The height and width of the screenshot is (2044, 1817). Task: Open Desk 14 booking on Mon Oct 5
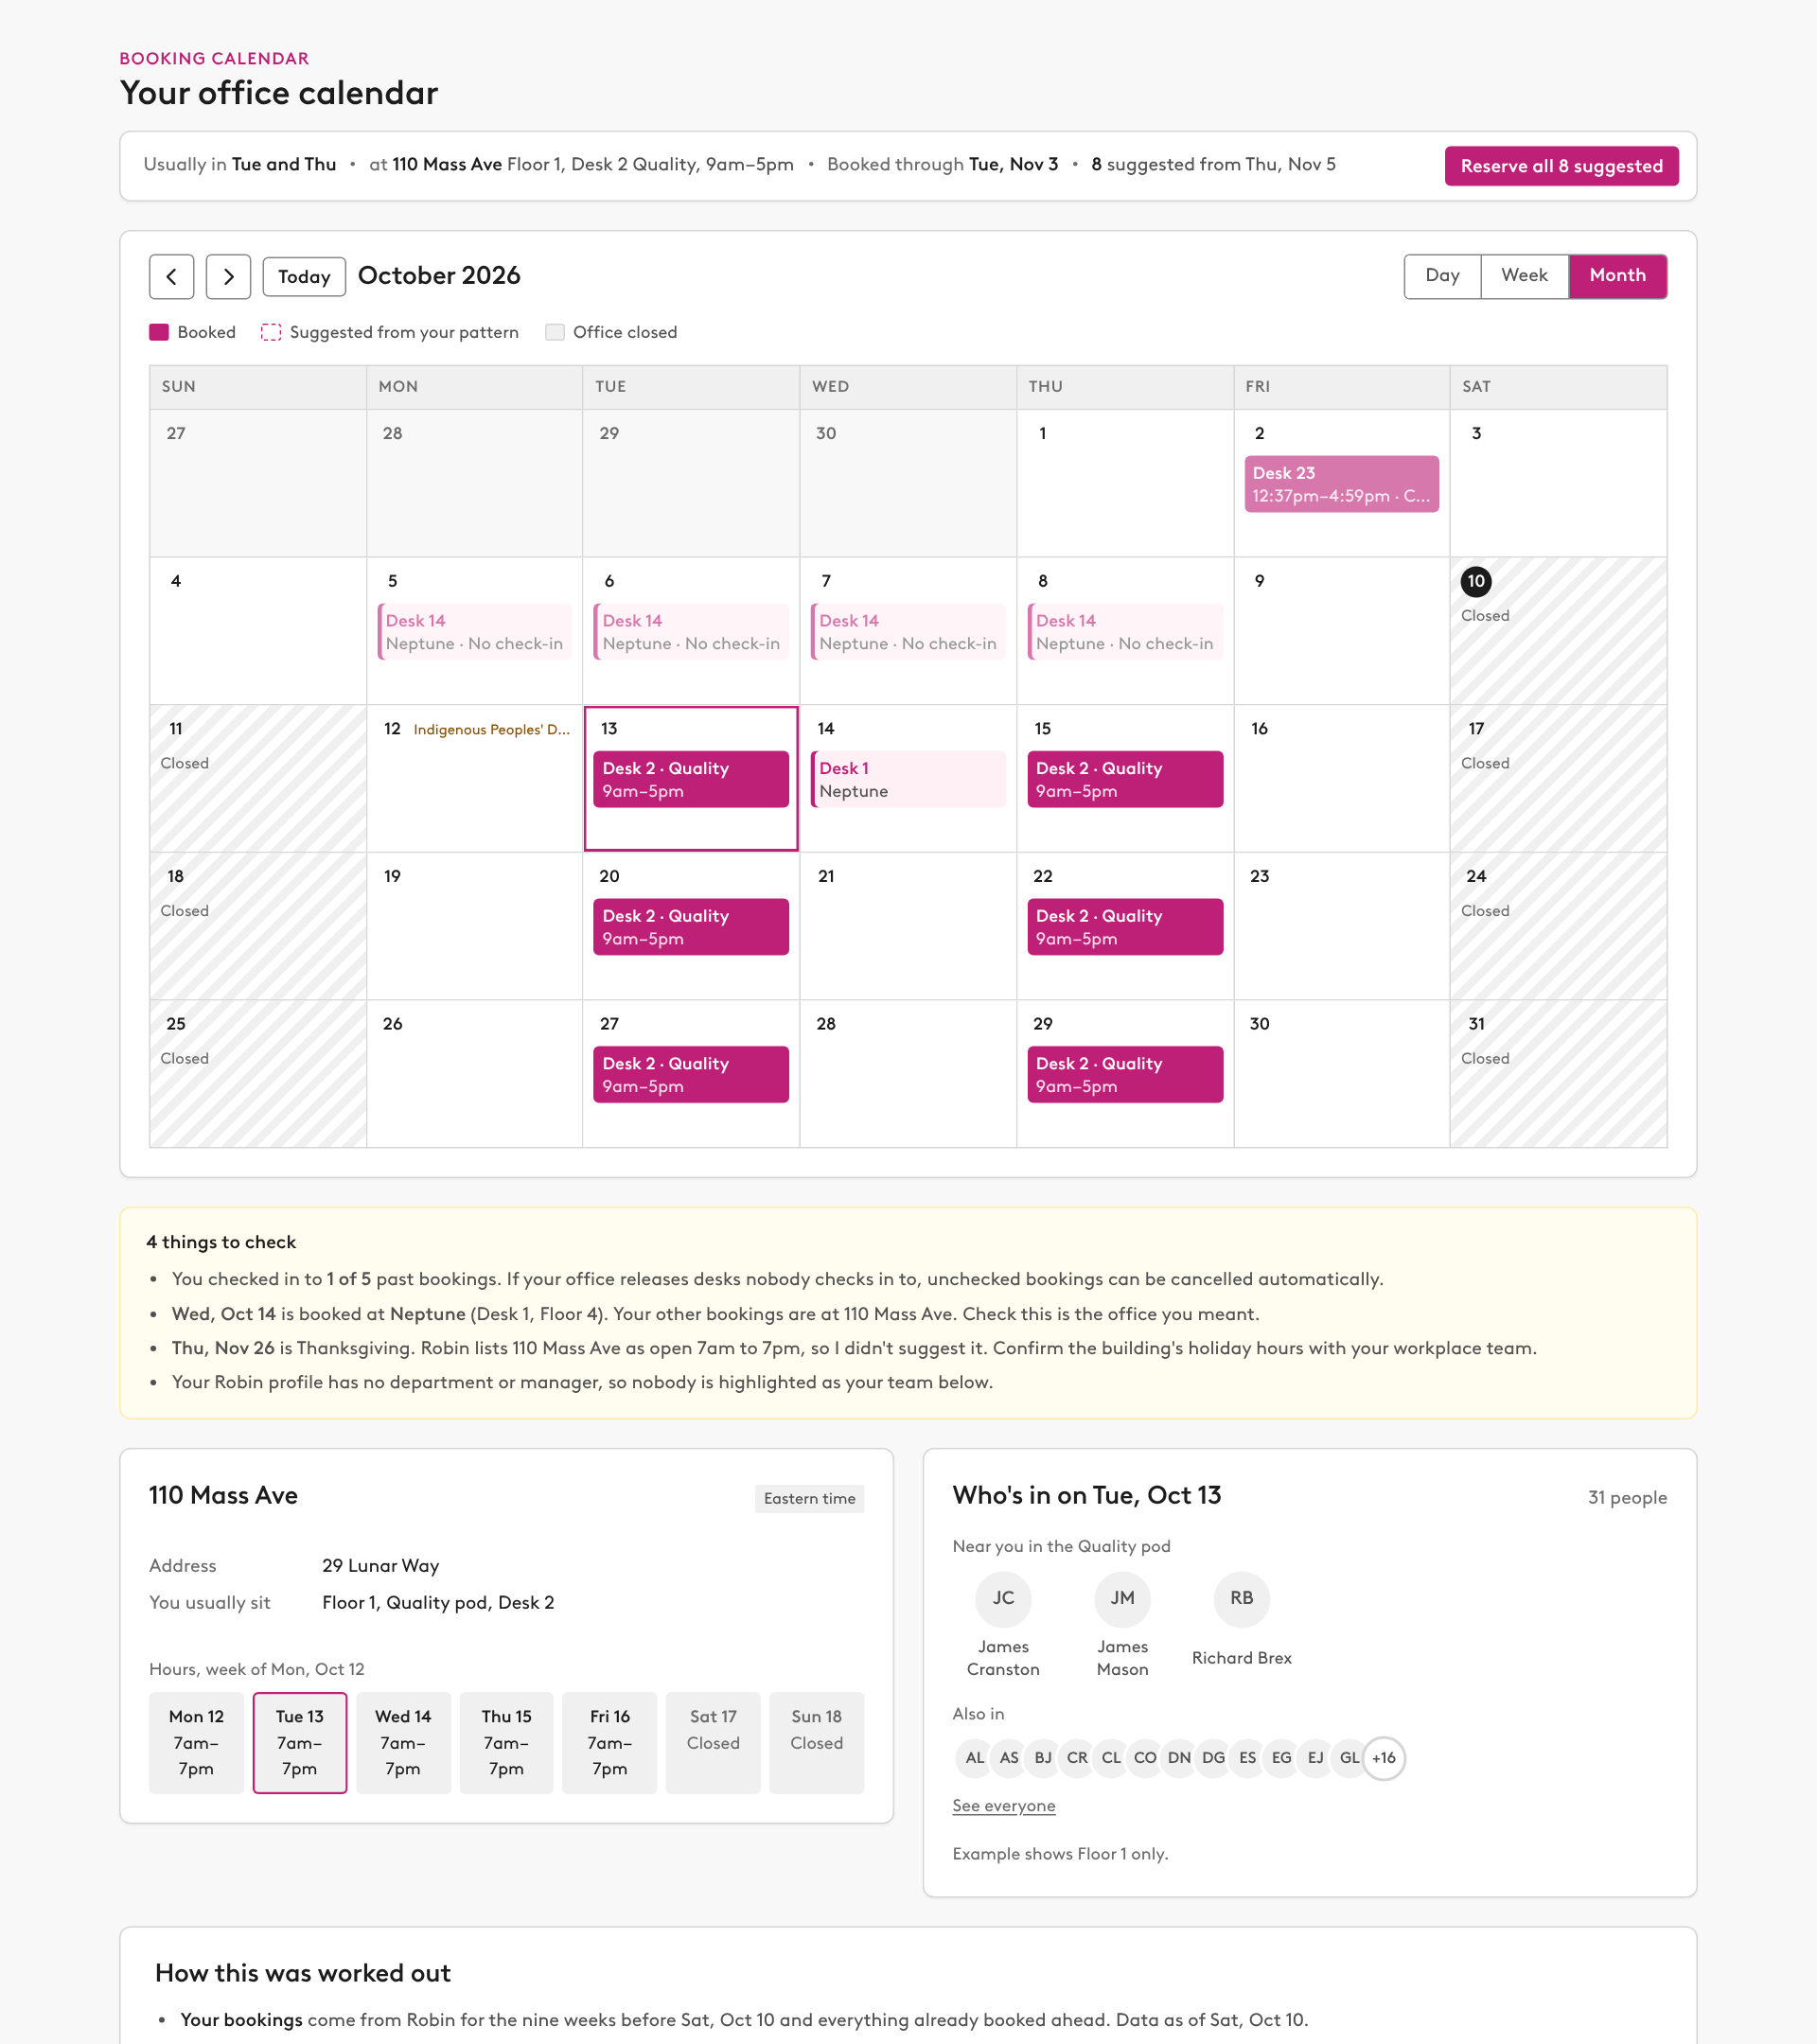475,632
